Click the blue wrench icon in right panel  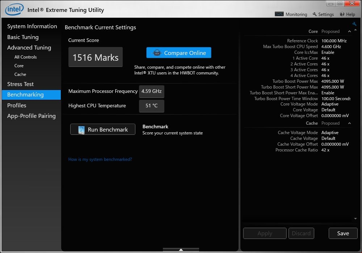pos(354,24)
